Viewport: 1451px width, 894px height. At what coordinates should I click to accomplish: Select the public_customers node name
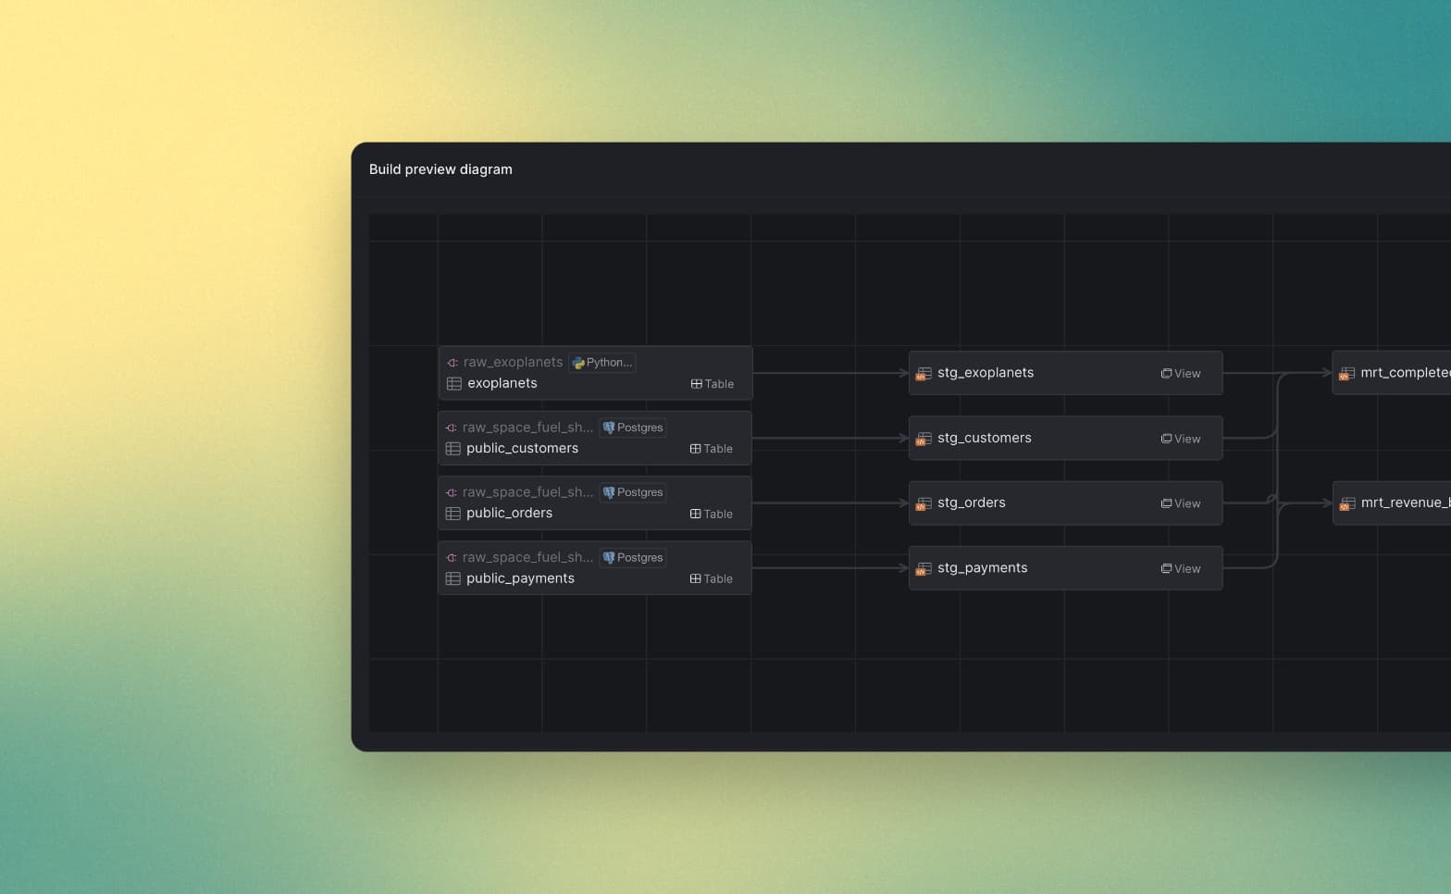pos(522,448)
